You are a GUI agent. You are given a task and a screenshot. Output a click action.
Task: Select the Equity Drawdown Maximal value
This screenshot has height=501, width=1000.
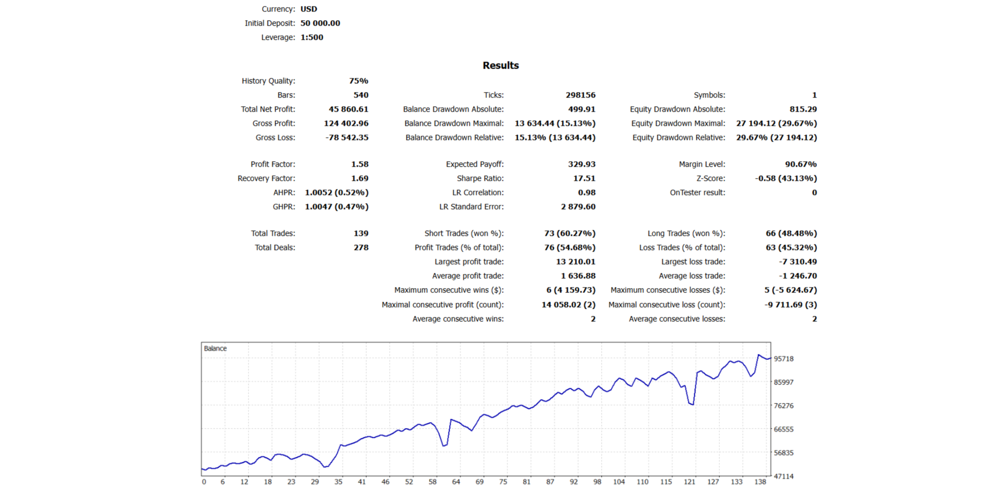(x=776, y=124)
